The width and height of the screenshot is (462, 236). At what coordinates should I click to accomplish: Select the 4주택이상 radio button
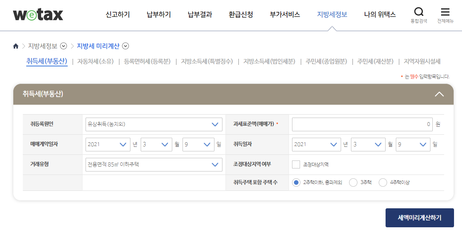click(x=383, y=183)
